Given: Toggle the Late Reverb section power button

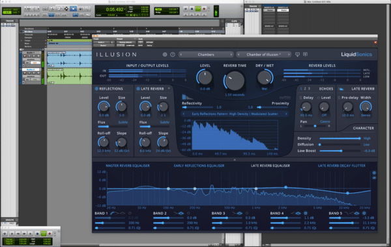Looking at the screenshot, I should (x=138, y=89).
